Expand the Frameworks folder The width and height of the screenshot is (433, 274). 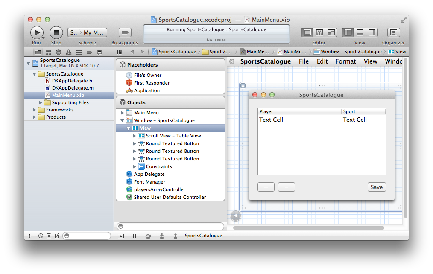34,110
